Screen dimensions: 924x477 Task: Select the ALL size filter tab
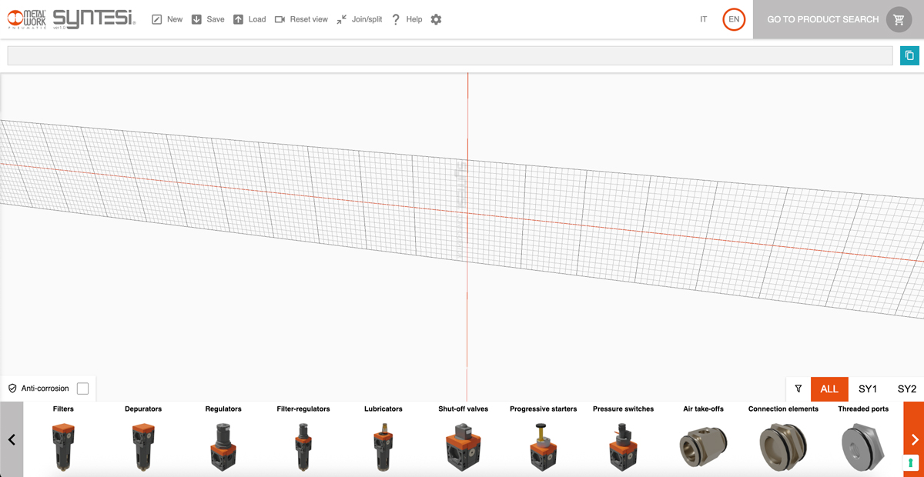[x=829, y=389]
